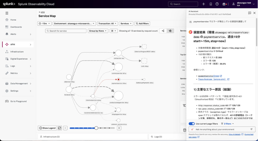This screenshot has width=258, height=141.
Task: Select the shippingservice node
Action: point(118,110)
